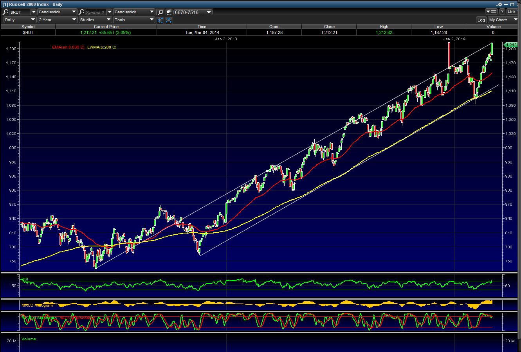Screen dimensions: 521x352
Task: Click the magnifier icon beside Symbol 2
Action: tap(81, 12)
